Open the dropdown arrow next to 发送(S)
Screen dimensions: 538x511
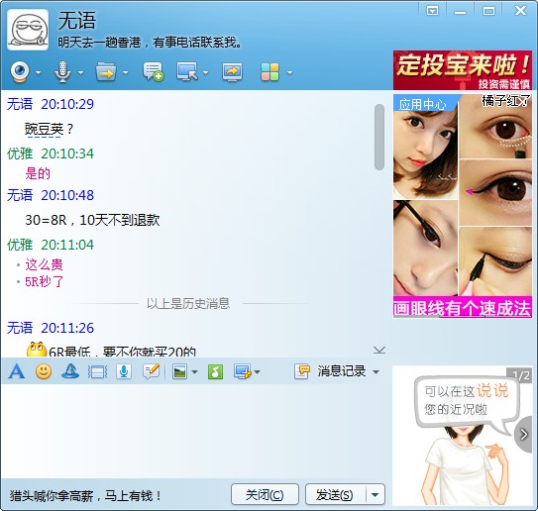click(x=376, y=494)
